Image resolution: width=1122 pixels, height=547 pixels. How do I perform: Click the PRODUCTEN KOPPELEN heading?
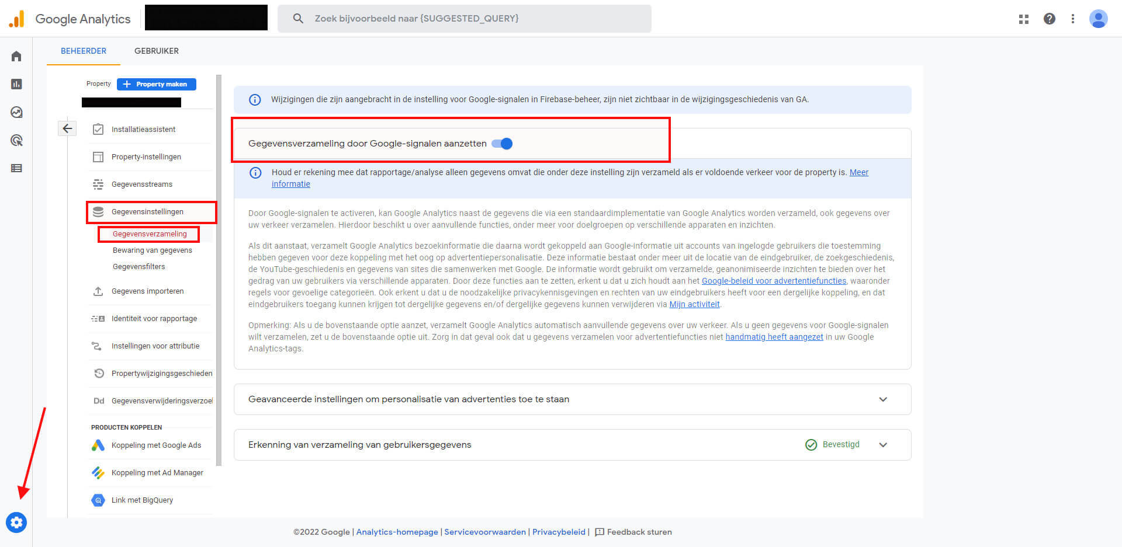point(126,427)
